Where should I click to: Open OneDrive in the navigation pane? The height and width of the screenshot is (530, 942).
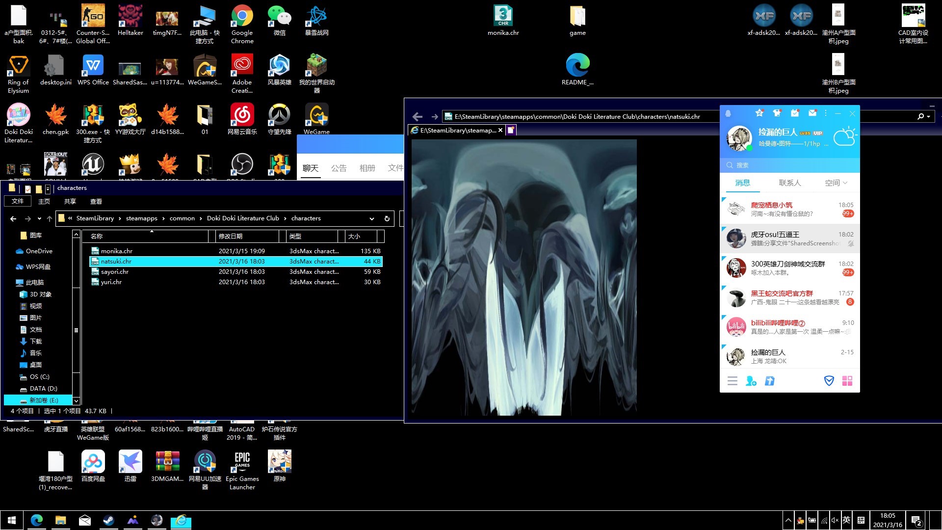click(34, 251)
